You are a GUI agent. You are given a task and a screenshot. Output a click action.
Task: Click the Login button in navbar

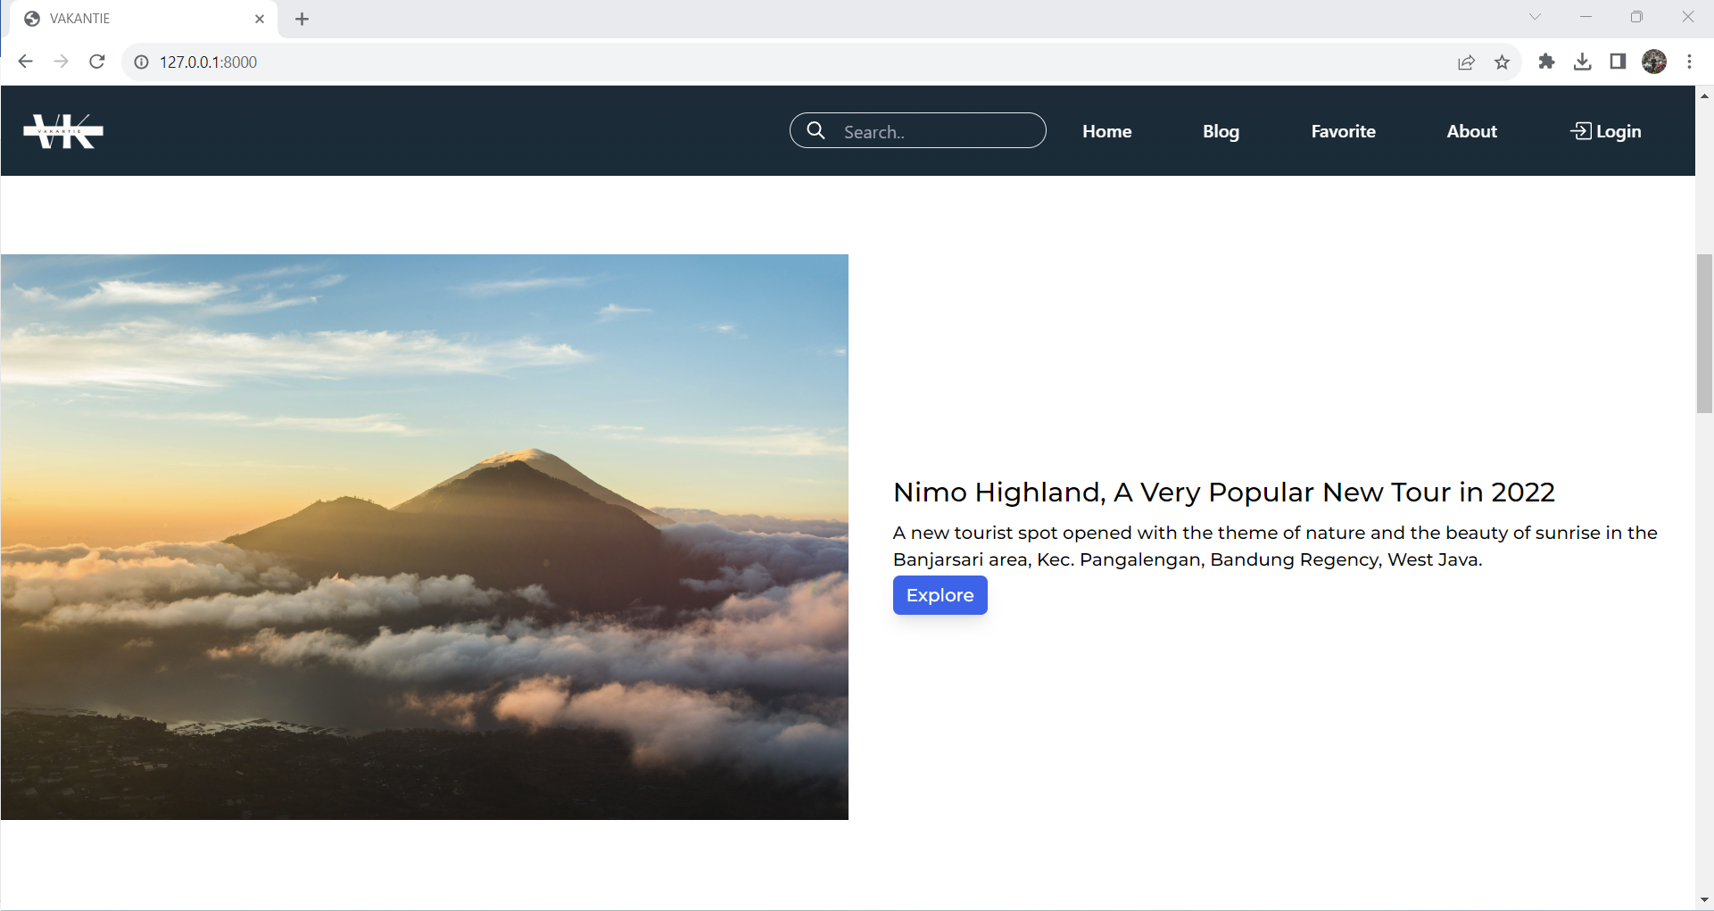[x=1605, y=131]
